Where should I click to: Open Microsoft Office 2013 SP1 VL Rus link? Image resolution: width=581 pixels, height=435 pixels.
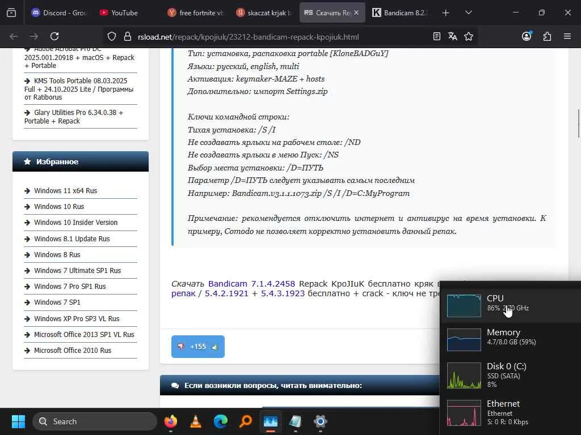pyautogui.click(x=84, y=334)
